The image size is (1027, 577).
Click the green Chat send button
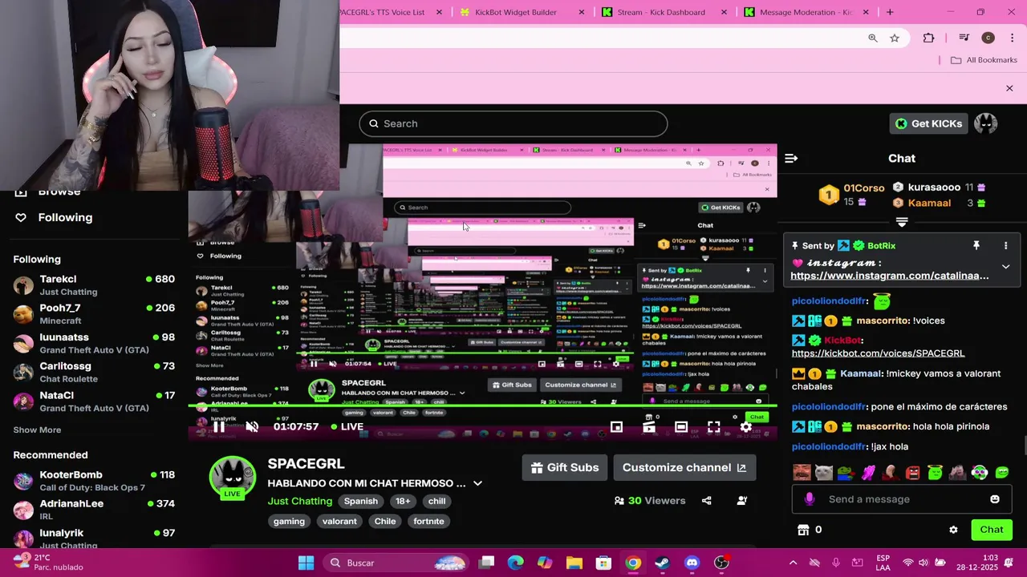pyautogui.click(x=992, y=530)
